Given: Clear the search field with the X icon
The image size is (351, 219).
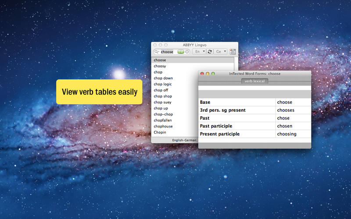Looking at the screenshot, I should coord(187,52).
